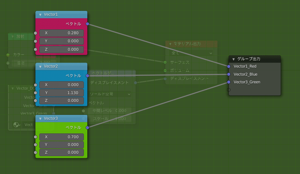Click Vector3_Green input socket on group output
Viewport: 300px width, 174px height.
[229, 82]
